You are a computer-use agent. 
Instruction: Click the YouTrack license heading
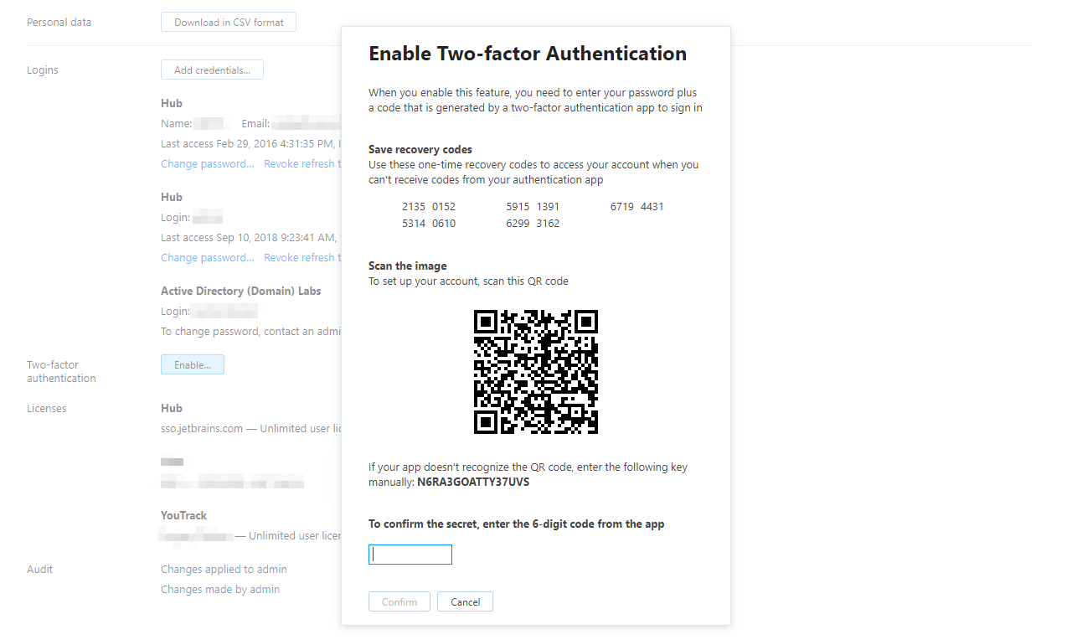pyautogui.click(x=184, y=515)
